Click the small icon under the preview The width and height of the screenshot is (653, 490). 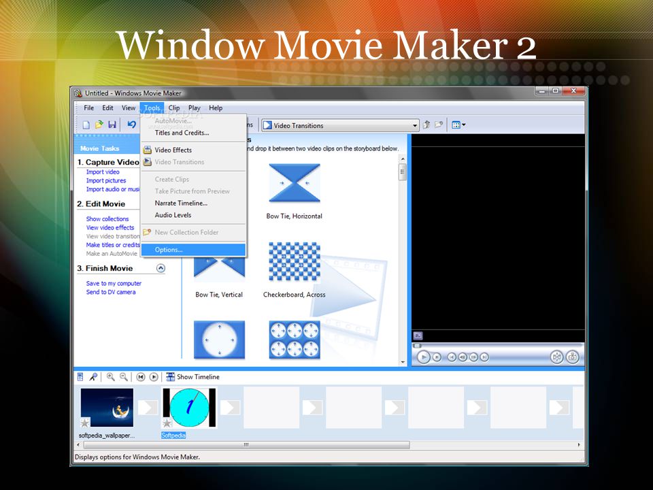point(418,336)
